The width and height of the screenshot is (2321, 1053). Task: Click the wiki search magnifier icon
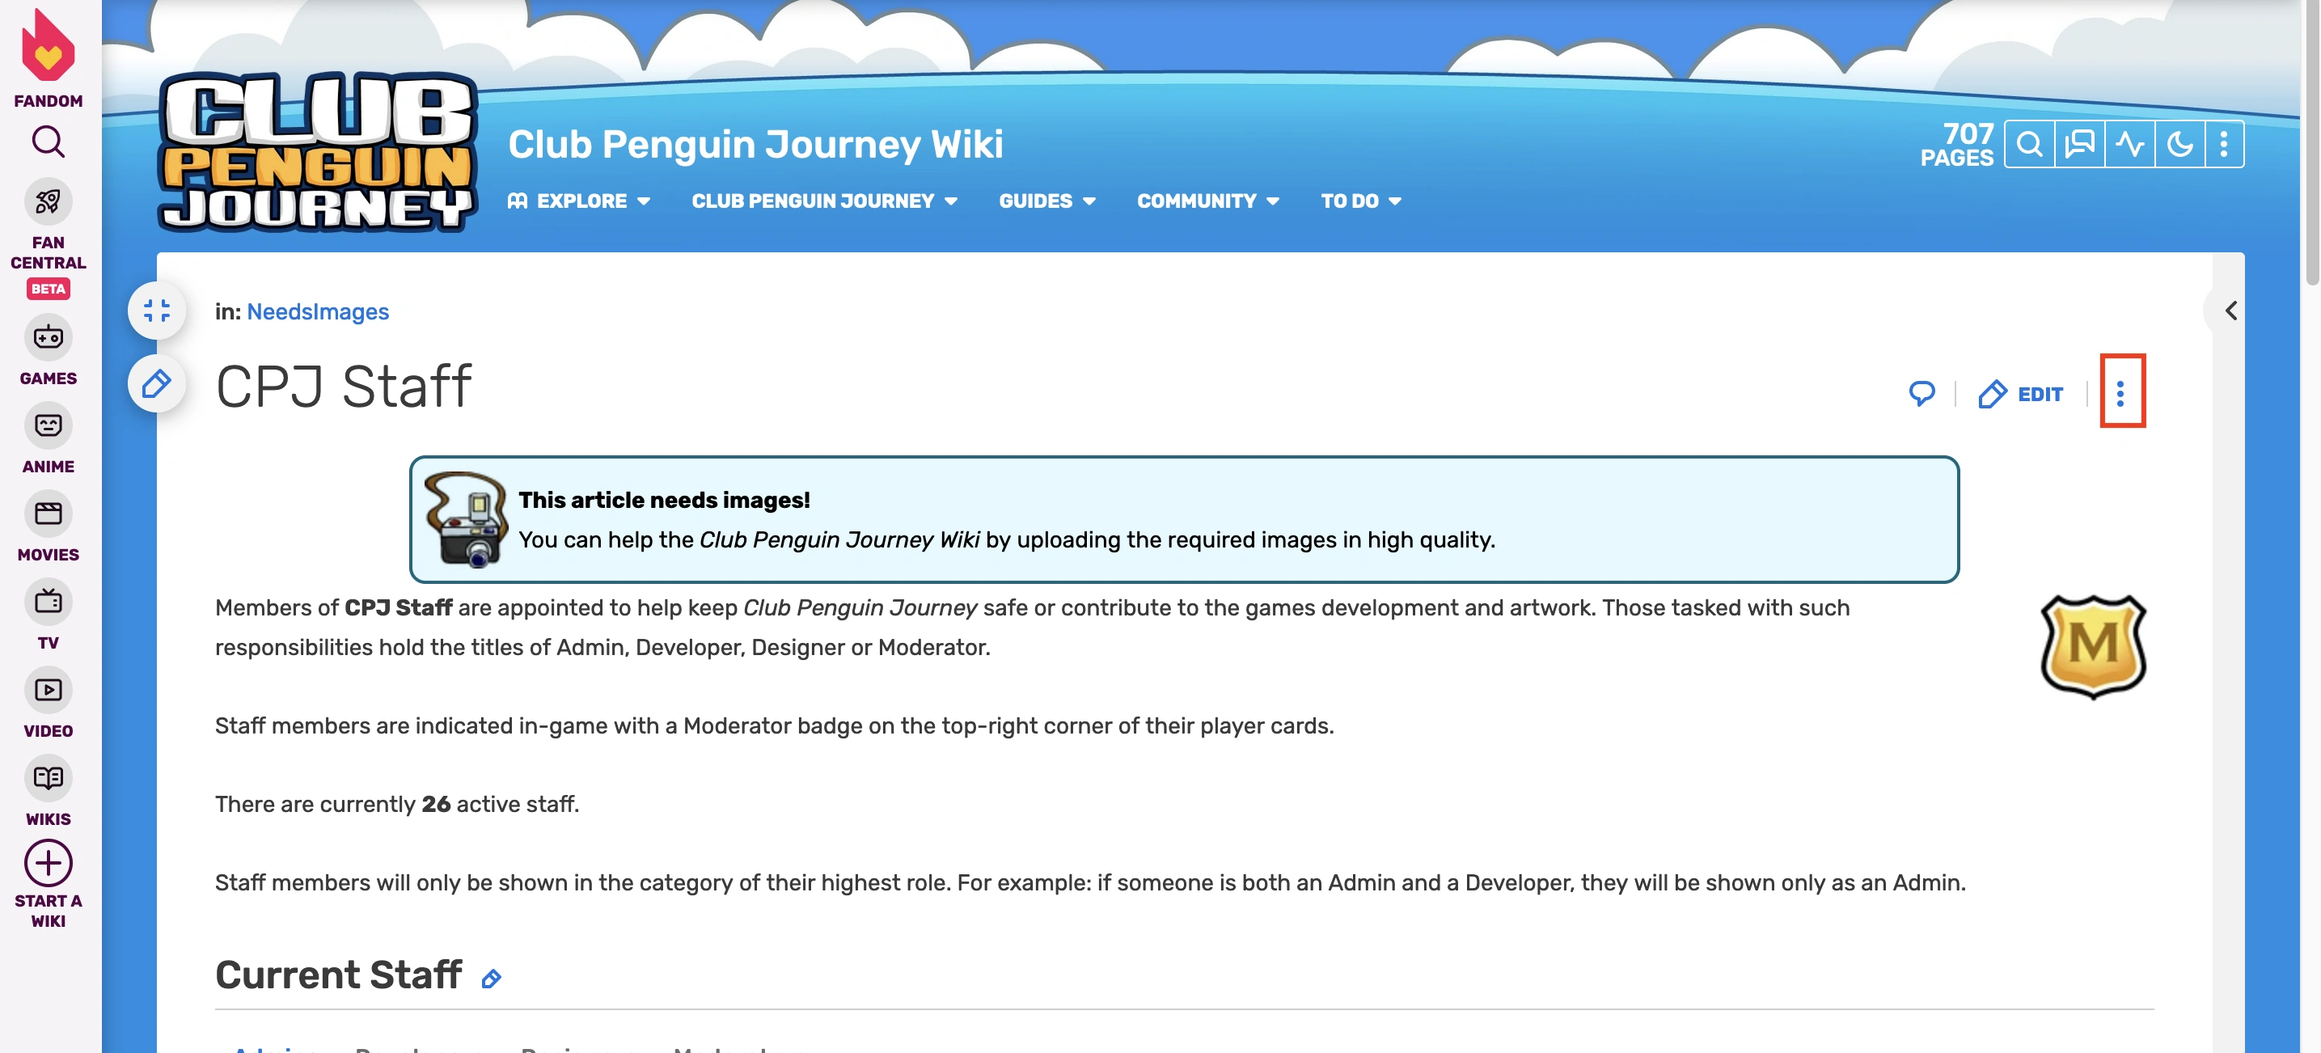(2029, 144)
